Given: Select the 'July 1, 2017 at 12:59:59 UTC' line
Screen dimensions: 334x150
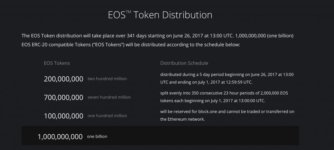Looking at the screenshot, I should pos(206,82).
